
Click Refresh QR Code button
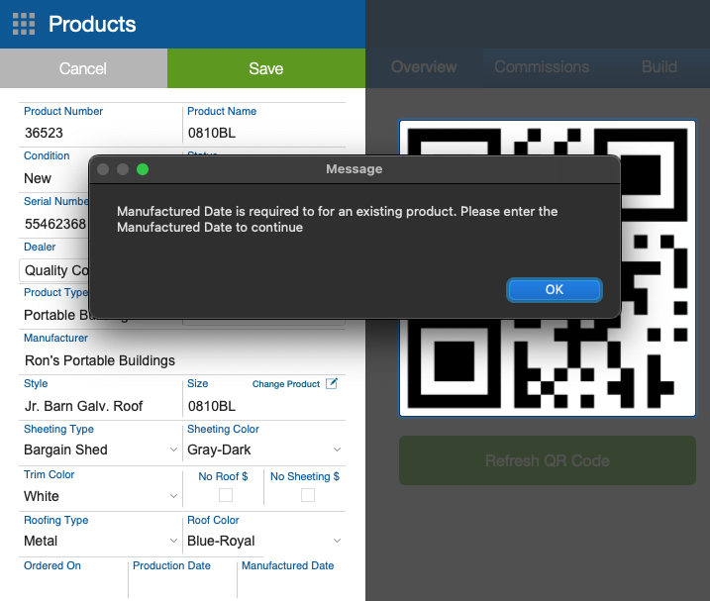pyautogui.click(x=547, y=460)
